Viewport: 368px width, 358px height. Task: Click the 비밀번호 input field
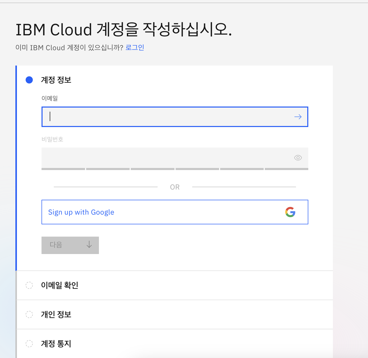click(x=175, y=158)
